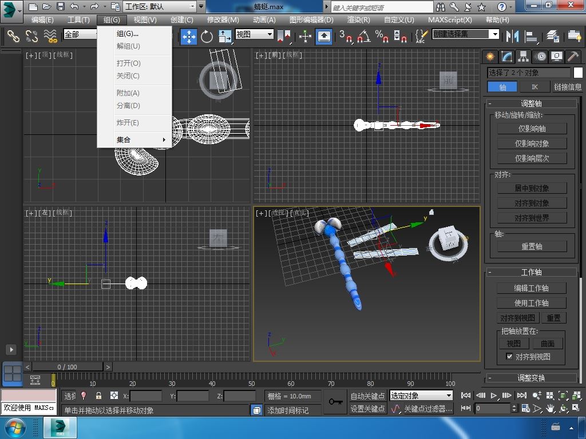The image size is (586, 439).
Task: Open the 工作区 workspace dropdown
Action: click(x=160, y=6)
